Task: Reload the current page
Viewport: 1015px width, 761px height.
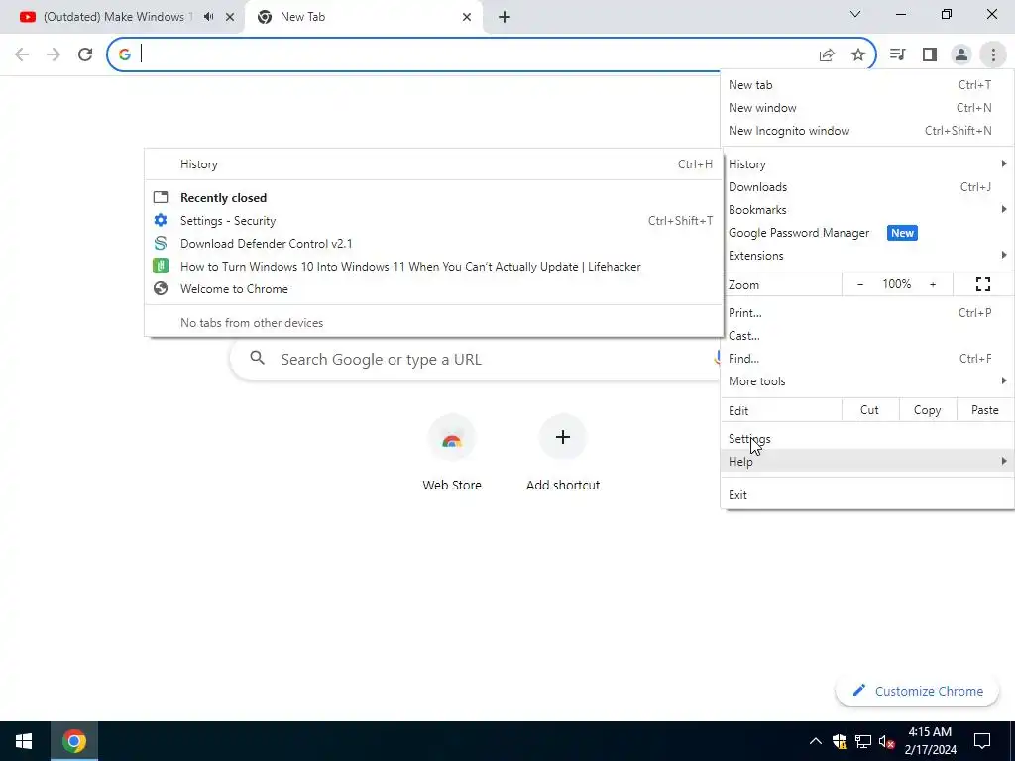Action: click(x=85, y=54)
